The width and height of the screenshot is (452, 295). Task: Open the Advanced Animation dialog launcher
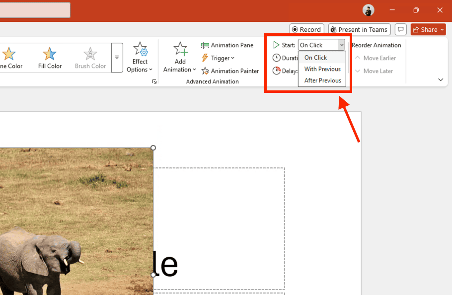(x=154, y=81)
